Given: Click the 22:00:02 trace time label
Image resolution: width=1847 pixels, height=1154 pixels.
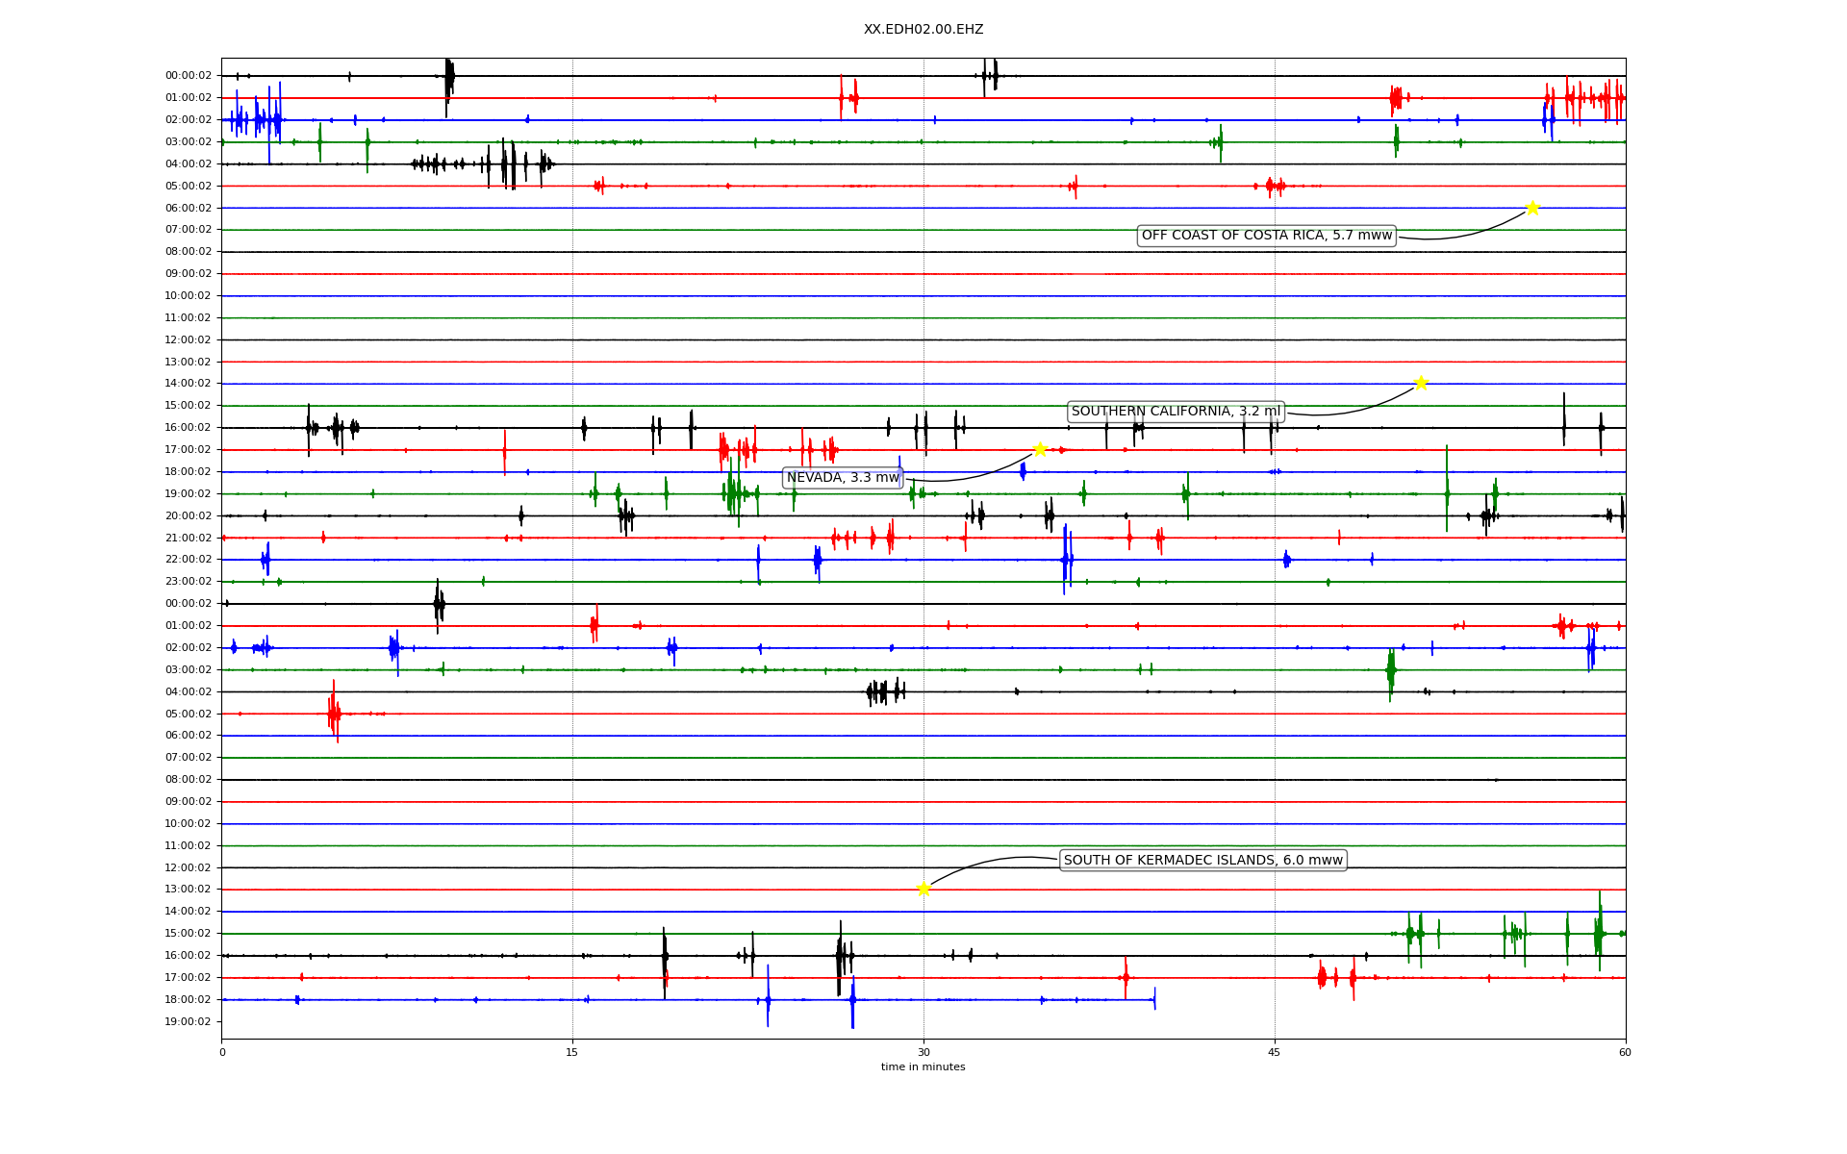Looking at the screenshot, I should (189, 559).
